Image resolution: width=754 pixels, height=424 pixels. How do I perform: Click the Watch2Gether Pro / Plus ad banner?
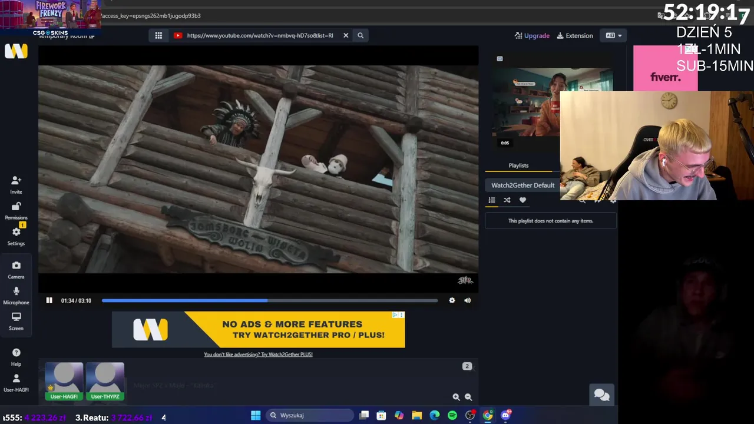pyautogui.click(x=258, y=329)
